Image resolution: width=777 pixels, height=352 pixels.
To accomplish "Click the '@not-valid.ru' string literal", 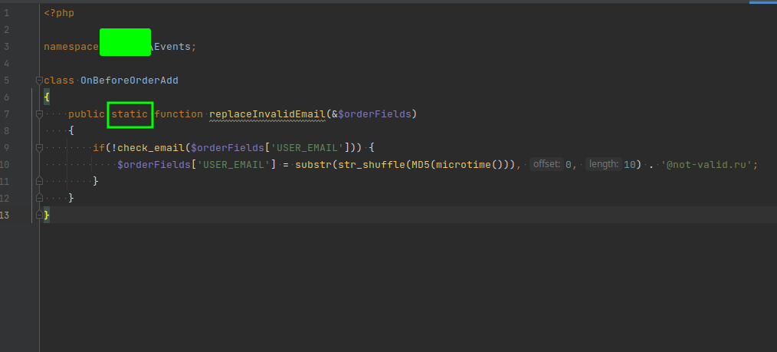I will coord(707,165).
